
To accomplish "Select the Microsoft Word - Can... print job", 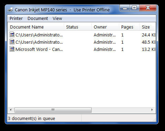I will (39, 50).
